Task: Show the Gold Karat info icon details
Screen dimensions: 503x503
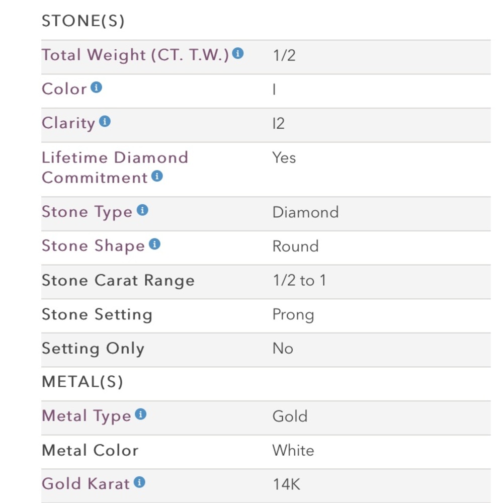Action: coord(140,482)
